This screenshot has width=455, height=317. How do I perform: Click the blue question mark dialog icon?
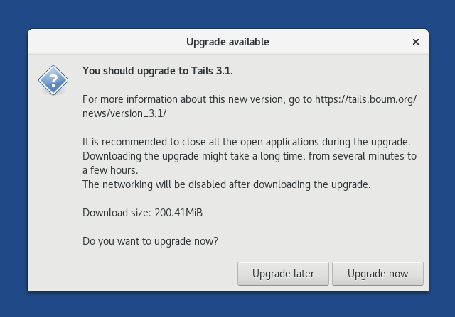[53, 79]
